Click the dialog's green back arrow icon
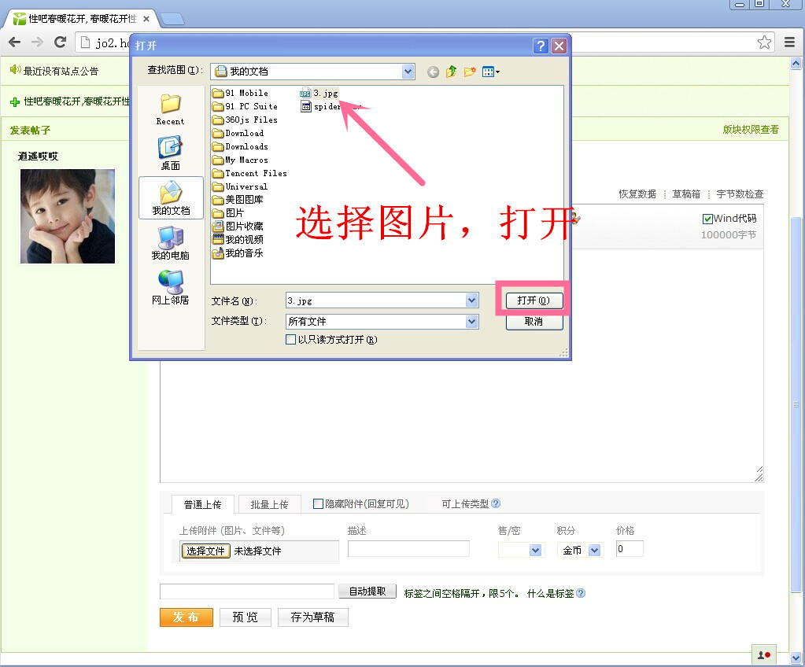The image size is (805, 667). (x=433, y=72)
